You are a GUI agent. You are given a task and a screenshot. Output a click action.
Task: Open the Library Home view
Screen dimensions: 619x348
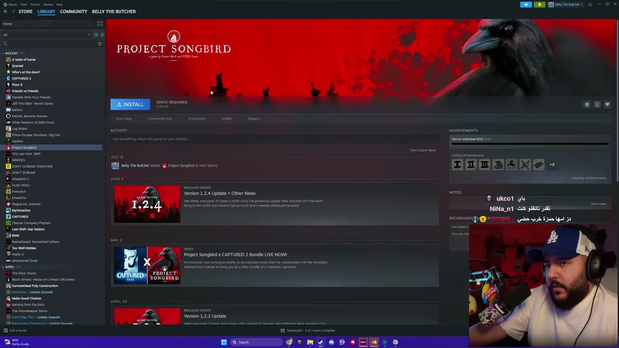point(48,24)
